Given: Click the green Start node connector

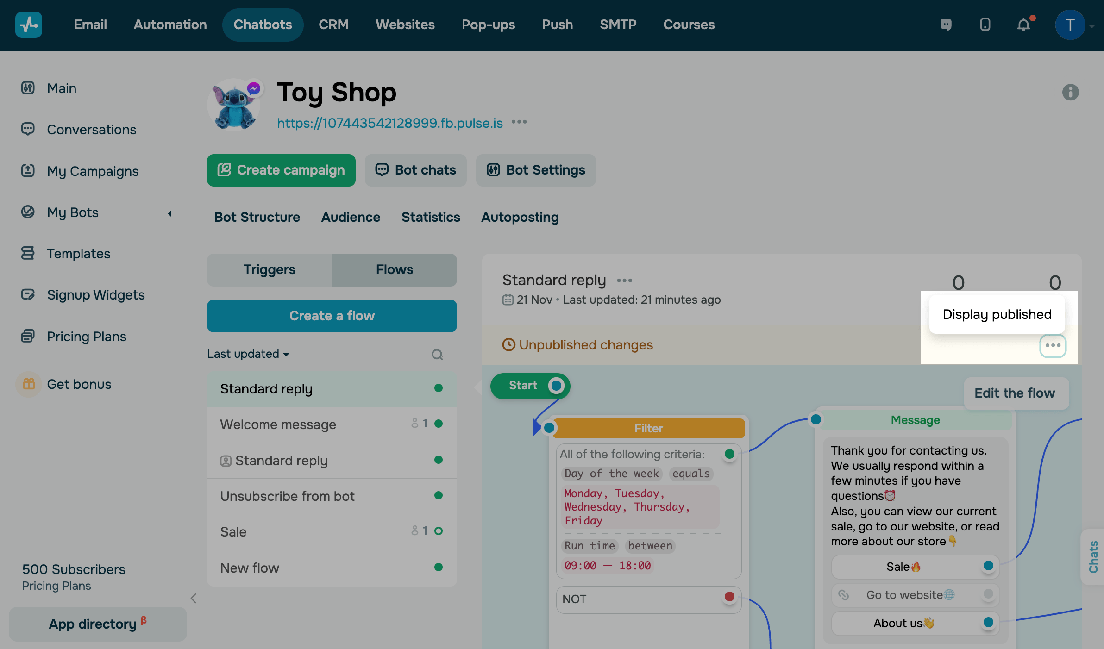Looking at the screenshot, I should pos(556,386).
